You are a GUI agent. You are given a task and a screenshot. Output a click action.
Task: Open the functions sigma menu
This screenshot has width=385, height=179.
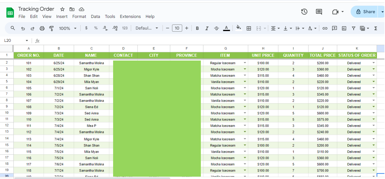[376, 28]
